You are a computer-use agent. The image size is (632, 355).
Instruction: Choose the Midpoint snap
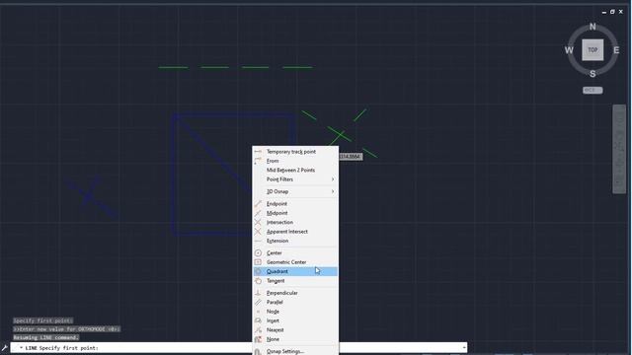click(295, 213)
